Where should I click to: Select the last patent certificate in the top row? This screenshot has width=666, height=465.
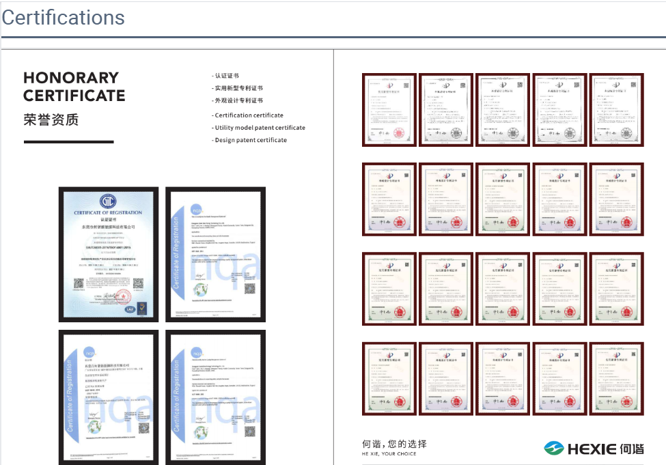click(x=616, y=109)
